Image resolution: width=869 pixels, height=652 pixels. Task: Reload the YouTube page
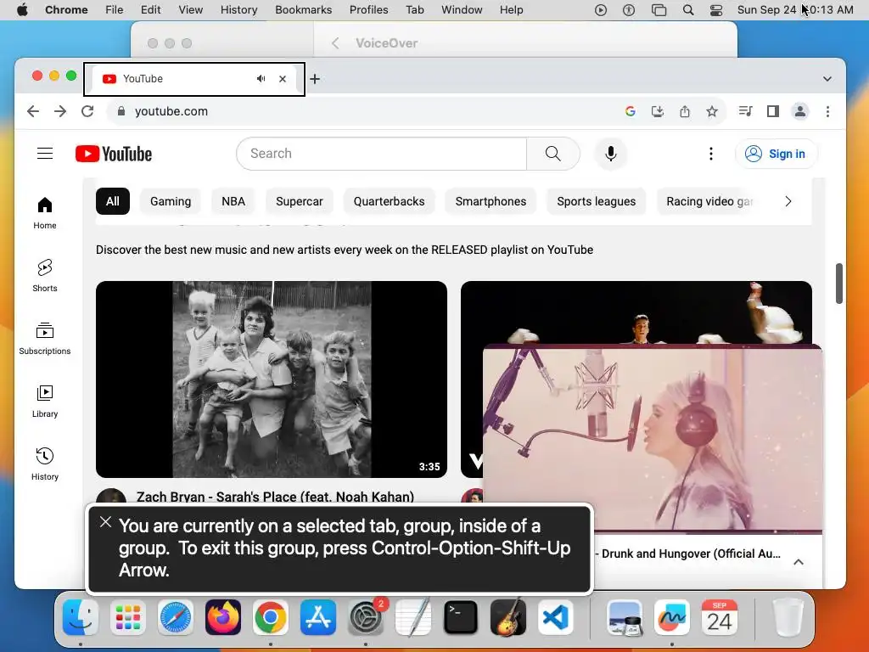point(87,111)
